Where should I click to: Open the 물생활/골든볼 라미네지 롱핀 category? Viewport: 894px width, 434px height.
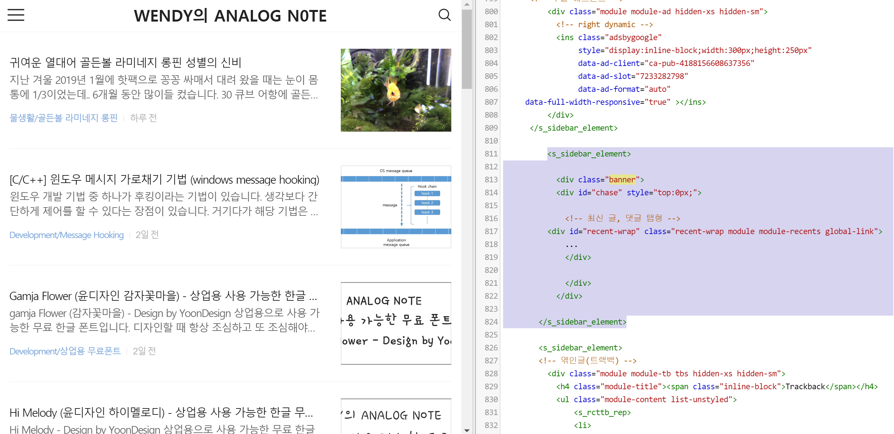[63, 118]
